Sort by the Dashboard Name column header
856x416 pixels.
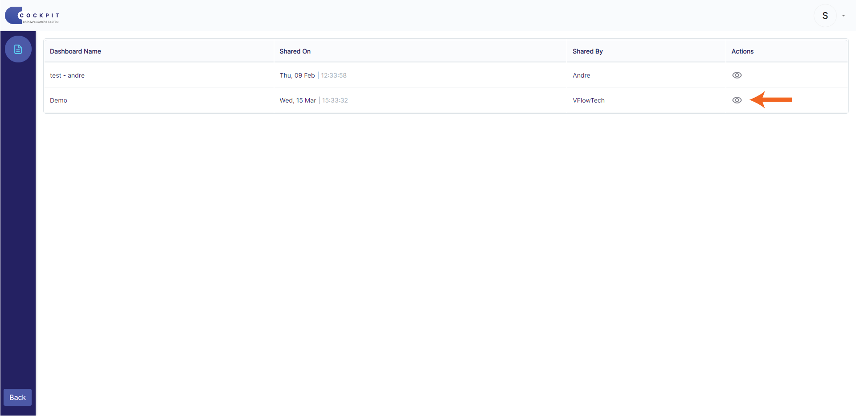75,51
